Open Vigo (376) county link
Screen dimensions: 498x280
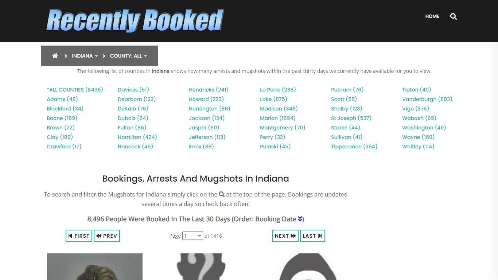click(416, 109)
